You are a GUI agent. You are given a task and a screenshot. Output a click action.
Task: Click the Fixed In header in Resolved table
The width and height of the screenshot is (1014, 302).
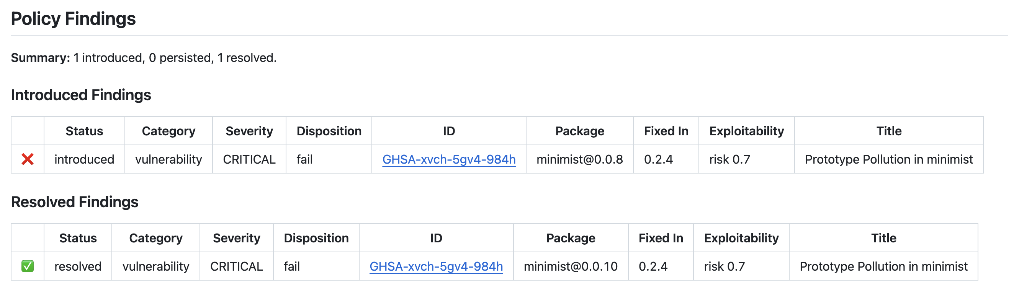point(661,239)
